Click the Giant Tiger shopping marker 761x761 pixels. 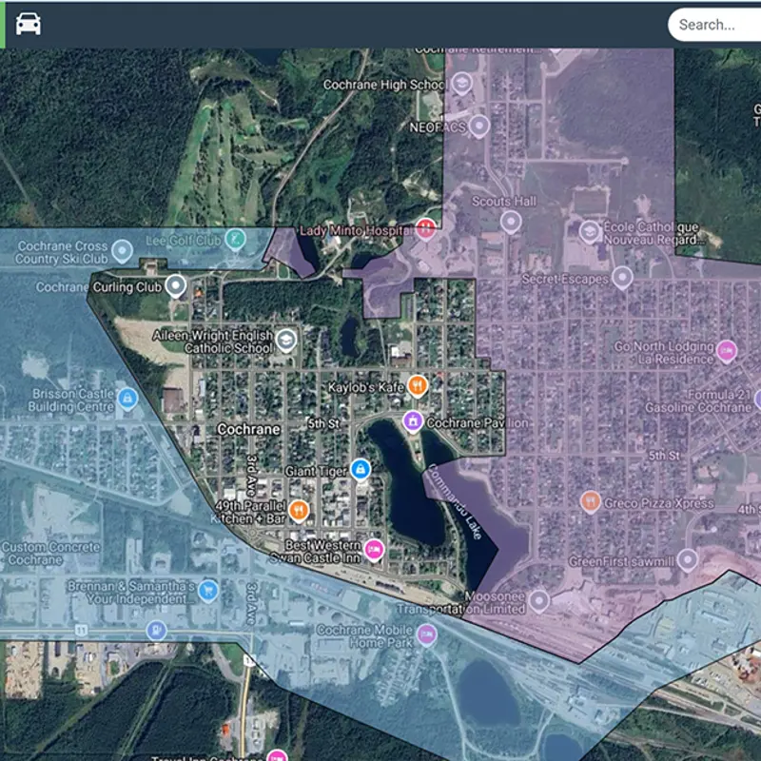point(360,469)
